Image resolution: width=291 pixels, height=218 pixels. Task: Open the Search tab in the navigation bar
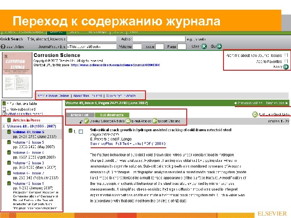click(75, 32)
